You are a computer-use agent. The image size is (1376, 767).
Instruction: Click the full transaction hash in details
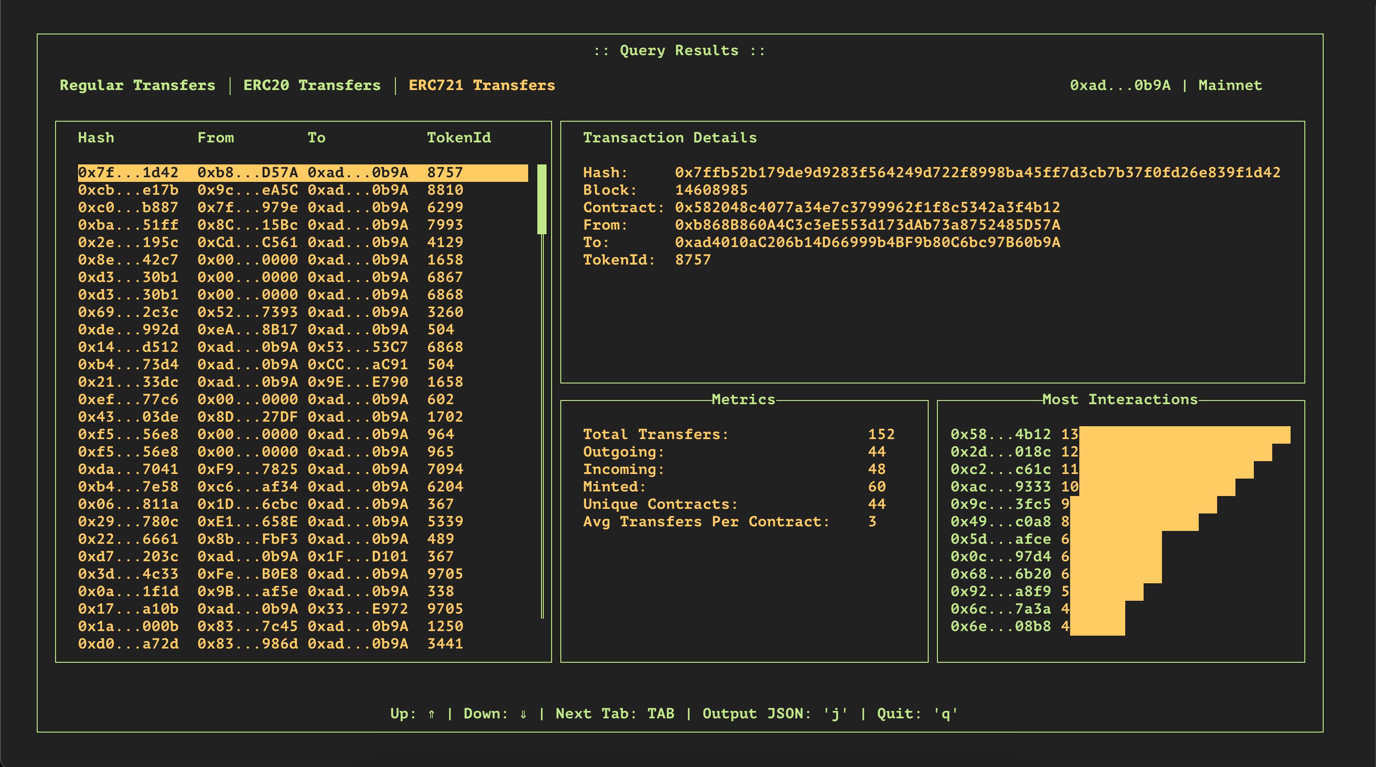[977, 173]
